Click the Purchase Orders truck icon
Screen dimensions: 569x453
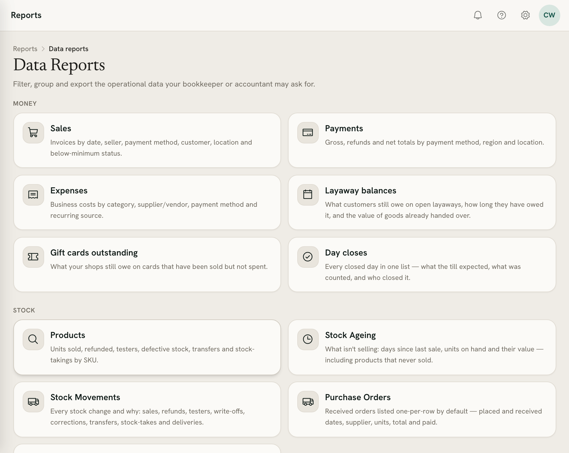(308, 402)
